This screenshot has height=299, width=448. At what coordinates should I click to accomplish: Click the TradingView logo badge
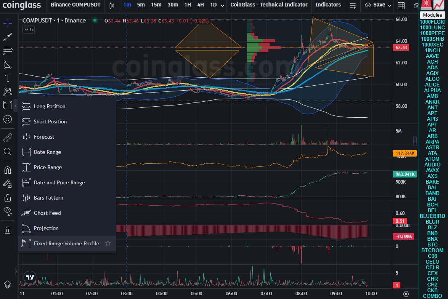30,277
